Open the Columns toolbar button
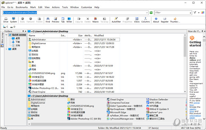 pos(146,20)
